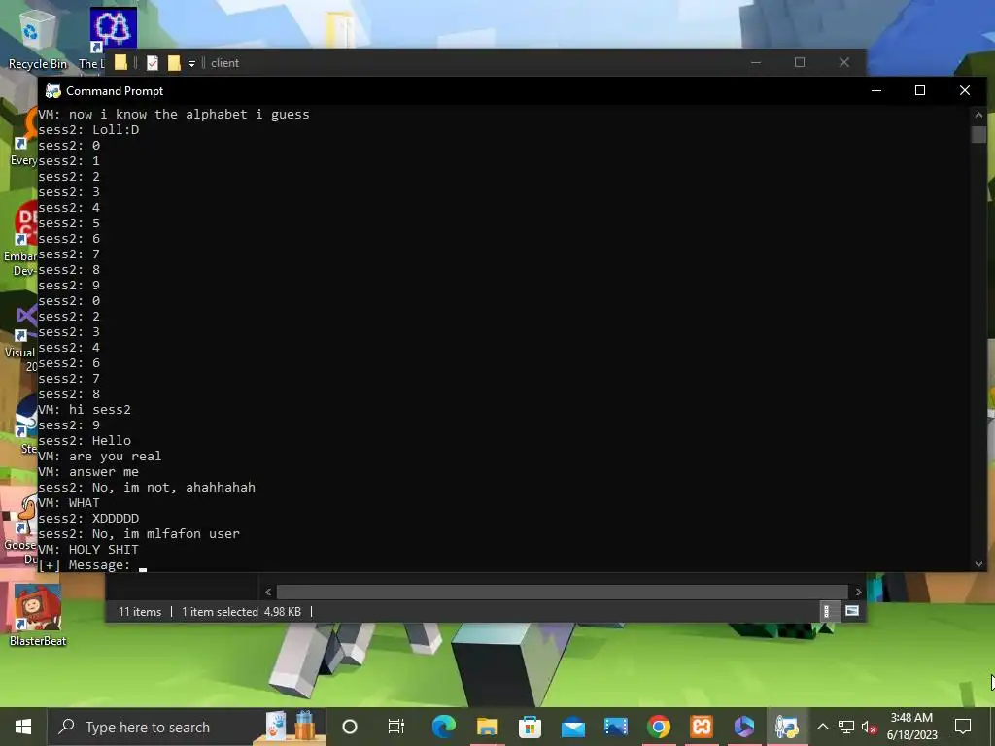995x746 pixels.
Task: Show hidden system tray icons
Action: pyautogui.click(x=822, y=727)
